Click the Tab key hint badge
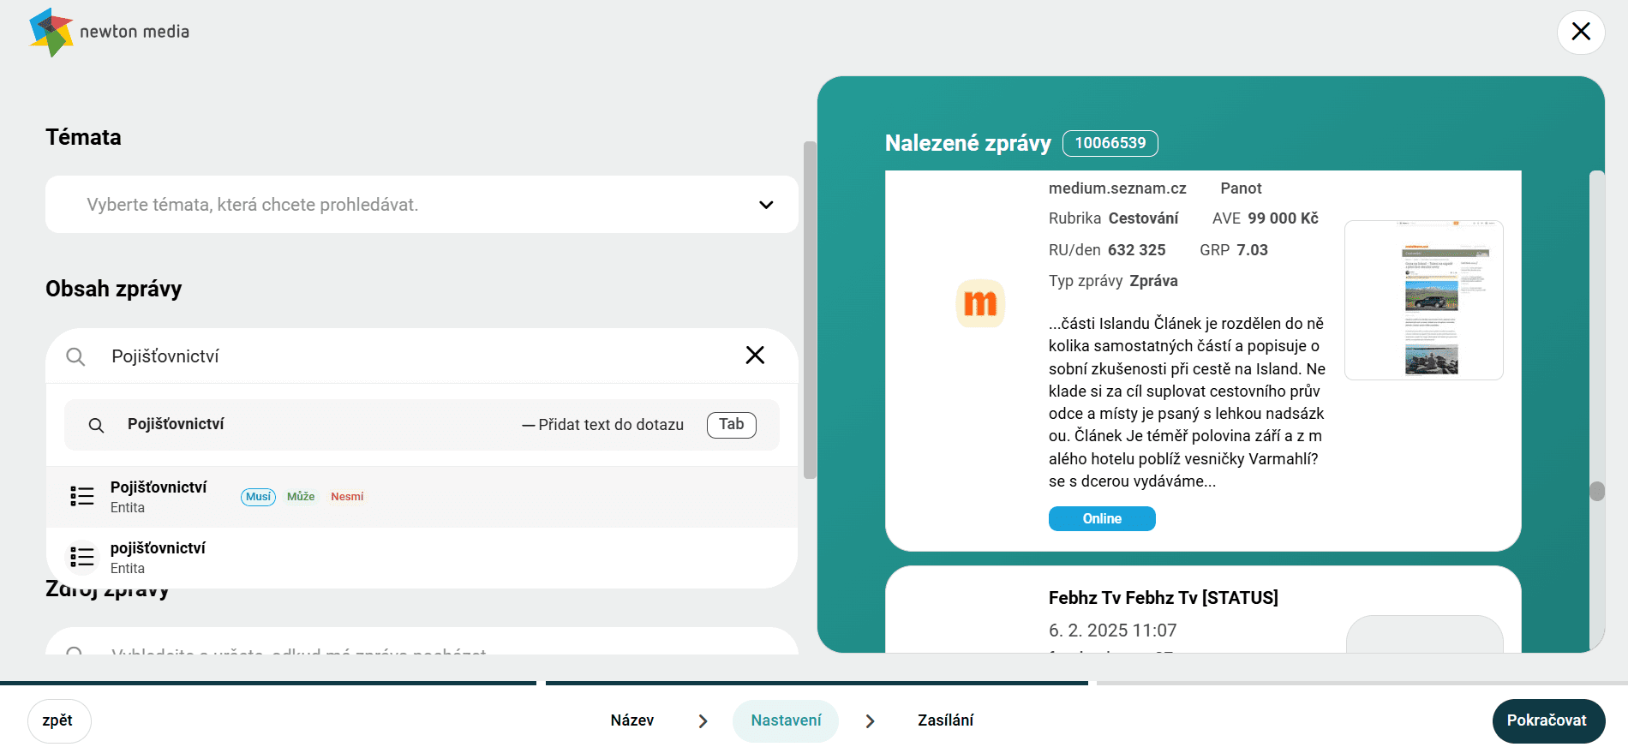Image resolution: width=1628 pixels, height=753 pixels. click(x=731, y=425)
